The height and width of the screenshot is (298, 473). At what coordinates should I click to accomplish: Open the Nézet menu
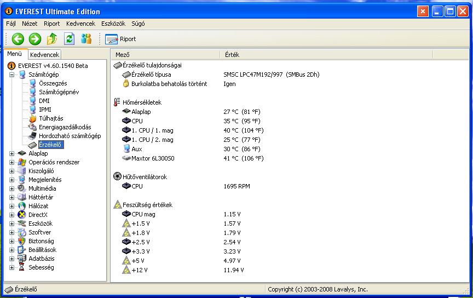click(30, 24)
